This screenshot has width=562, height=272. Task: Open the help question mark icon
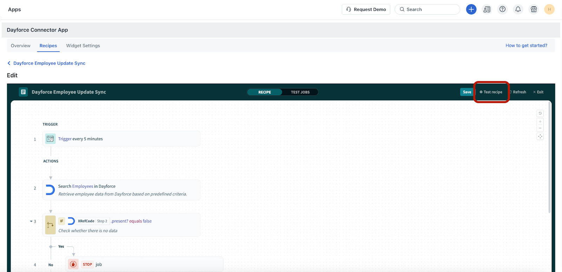click(503, 9)
